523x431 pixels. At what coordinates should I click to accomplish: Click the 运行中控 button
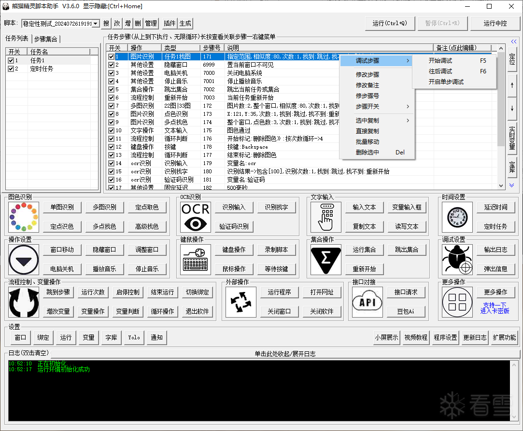[x=495, y=23]
